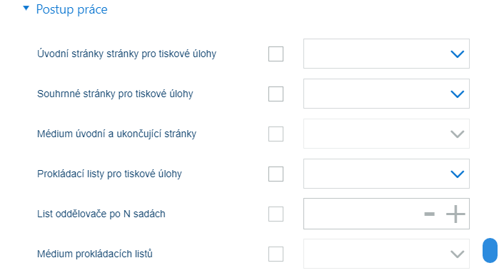Collapse the Postup práce section triangle

[26, 9]
